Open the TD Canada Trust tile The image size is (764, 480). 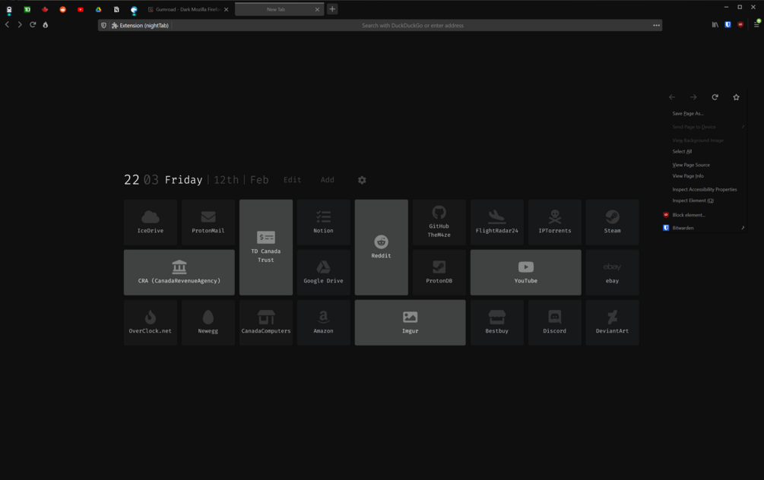click(x=265, y=248)
